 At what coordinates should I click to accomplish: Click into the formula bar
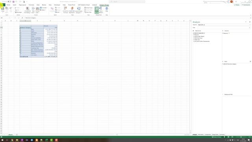pos(137,18)
